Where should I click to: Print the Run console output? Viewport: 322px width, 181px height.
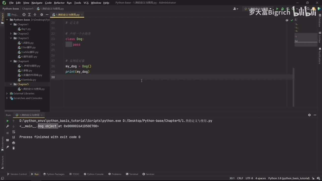(x=14, y=143)
